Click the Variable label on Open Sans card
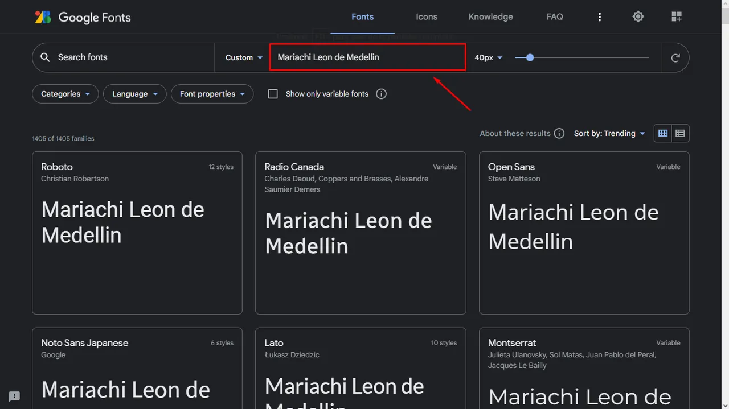Viewport: 729px width, 409px height. click(x=668, y=167)
